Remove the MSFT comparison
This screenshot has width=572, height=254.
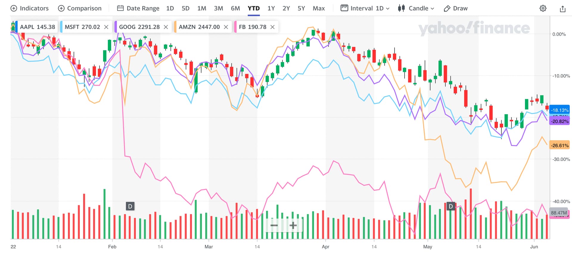click(106, 27)
